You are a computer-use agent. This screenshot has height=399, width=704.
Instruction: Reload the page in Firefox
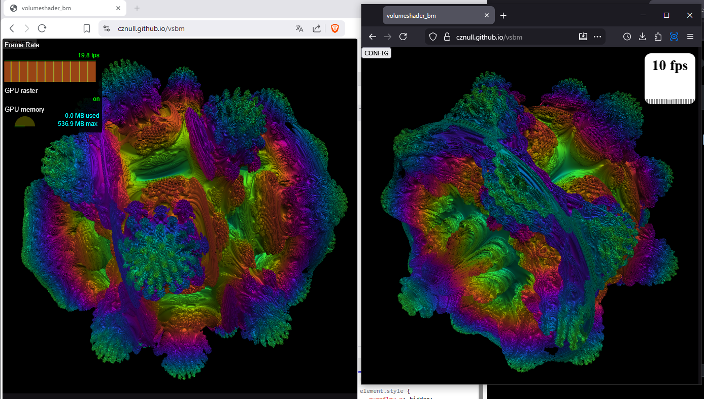[x=404, y=37]
